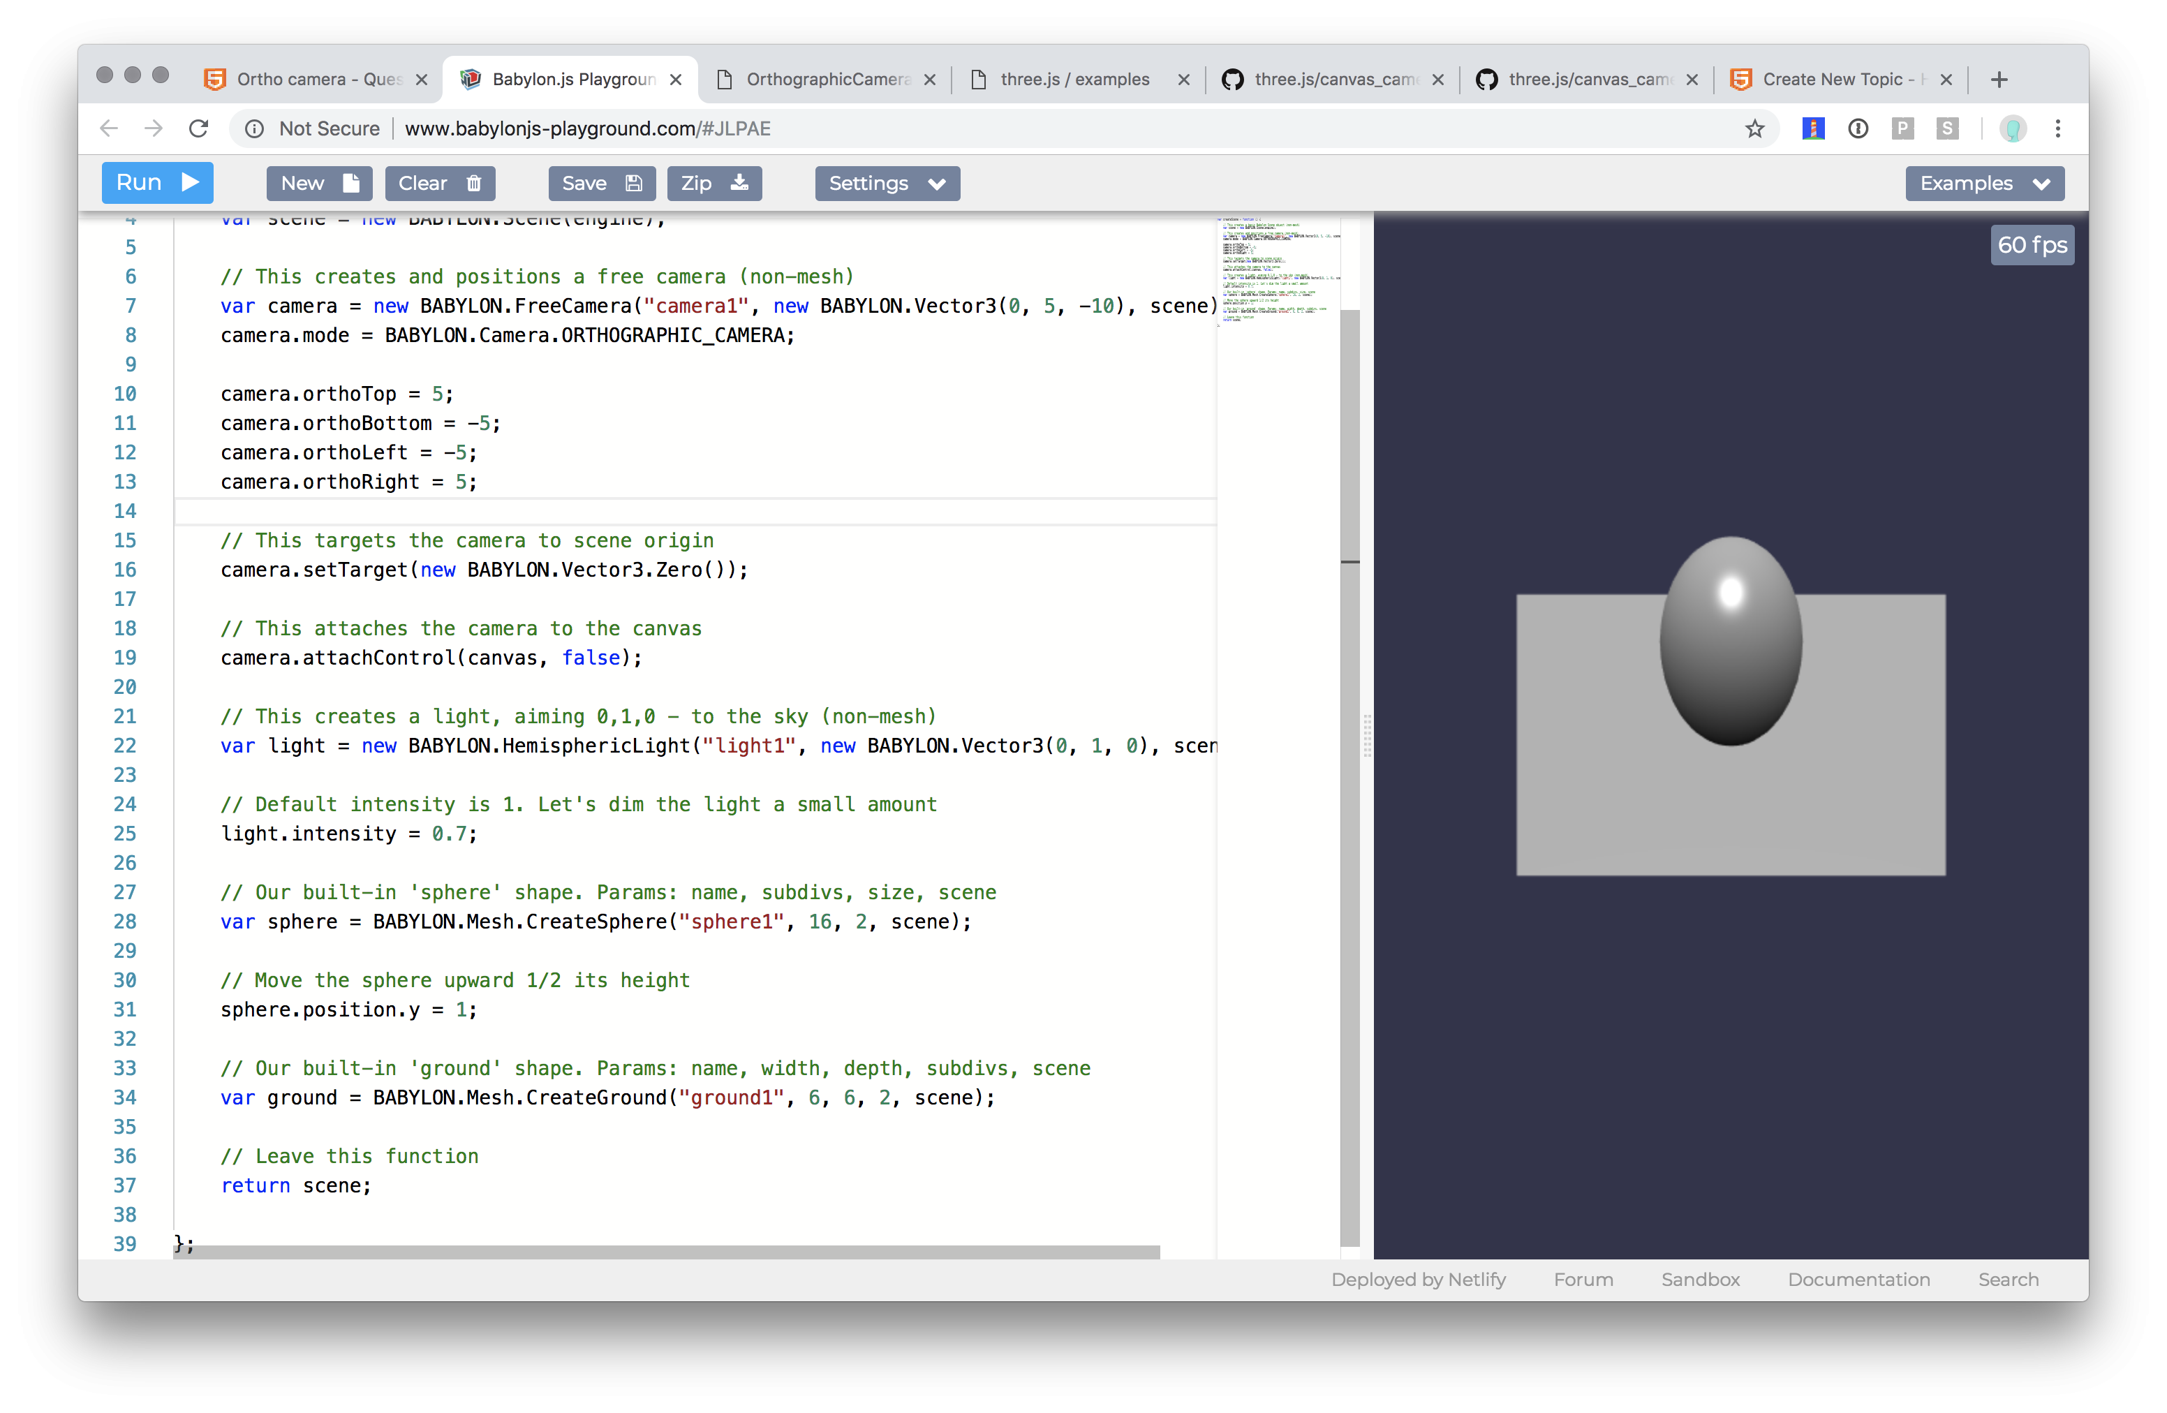This screenshot has height=1413, width=2167.
Task: Click the gray S extension icon
Action: point(1948,128)
